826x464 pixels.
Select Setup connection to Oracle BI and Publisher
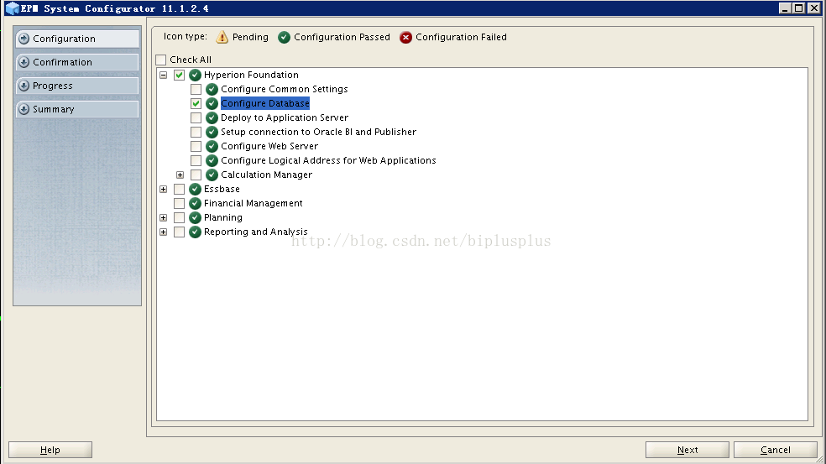point(319,132)
